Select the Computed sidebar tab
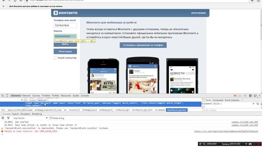262x147 pixels. (x=218, y=100)
